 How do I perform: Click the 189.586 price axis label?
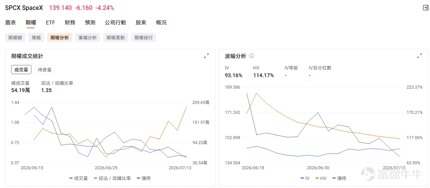click(232, 87)
